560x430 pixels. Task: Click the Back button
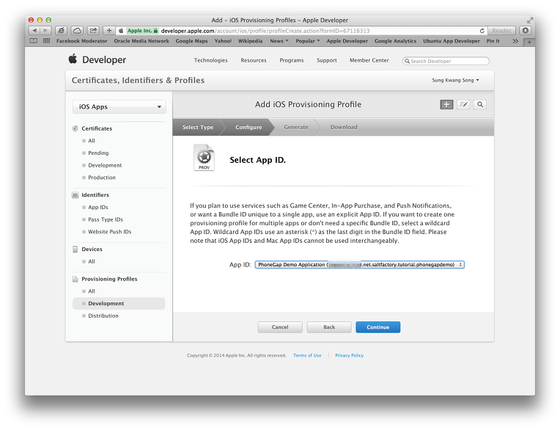329,327
